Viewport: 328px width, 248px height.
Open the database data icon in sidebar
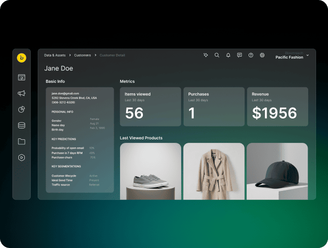(x=21, y=125)
